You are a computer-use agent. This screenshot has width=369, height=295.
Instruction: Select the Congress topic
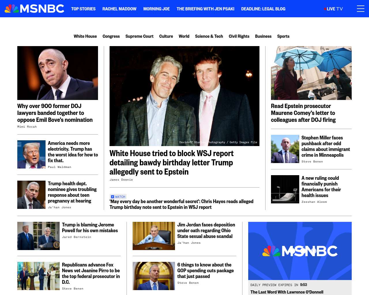pos(111,36)
